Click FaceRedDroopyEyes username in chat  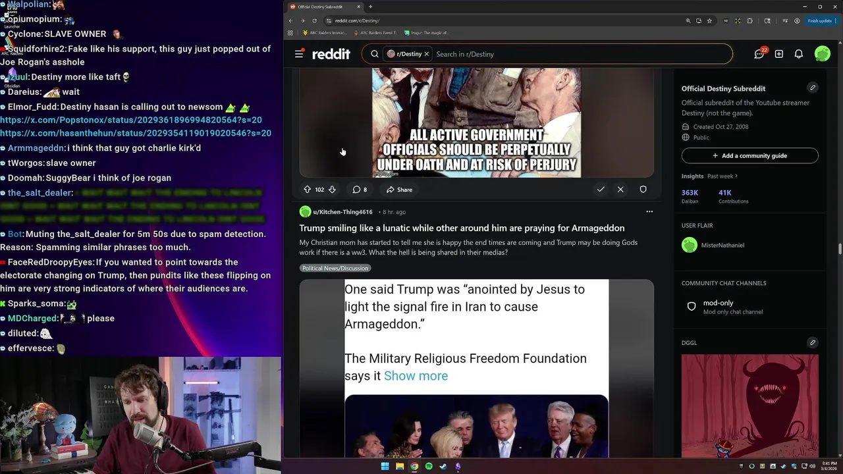click(x=51, y=262)
